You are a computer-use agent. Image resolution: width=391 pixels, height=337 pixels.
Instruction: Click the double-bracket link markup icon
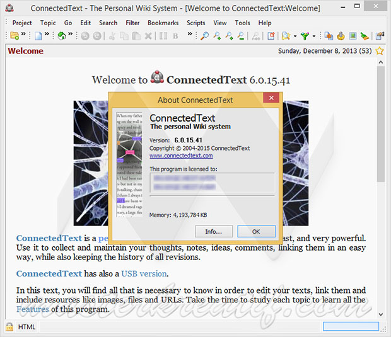coord(163,36)
